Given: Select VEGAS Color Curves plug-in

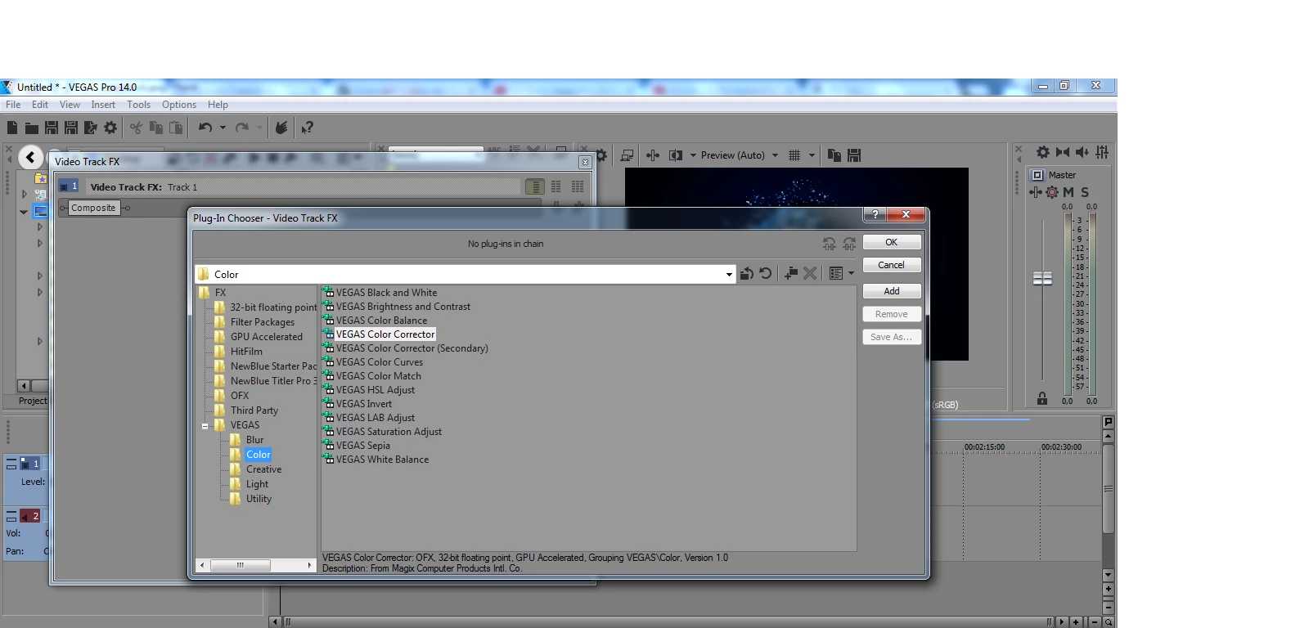Looking at the screenshot, I should pos(380,362).
